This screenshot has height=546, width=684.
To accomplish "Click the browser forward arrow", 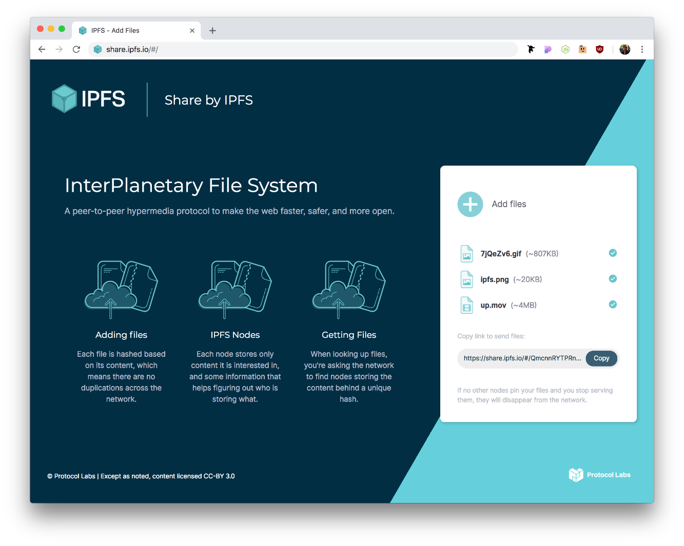I will (x=59, y=49).
